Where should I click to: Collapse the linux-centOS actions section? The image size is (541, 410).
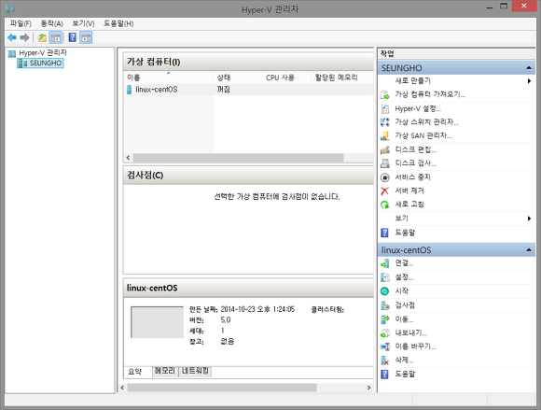click(x=529, y=249)
